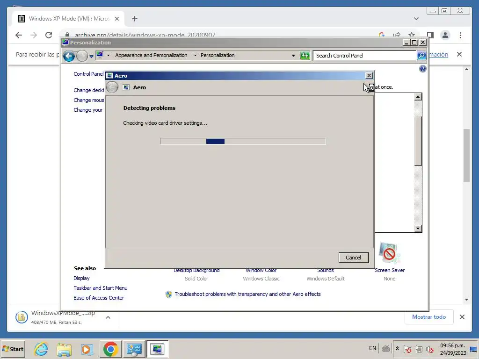Open recent pages dropdown in Personalization
The image size is (479, 359).
pos(91,56)
